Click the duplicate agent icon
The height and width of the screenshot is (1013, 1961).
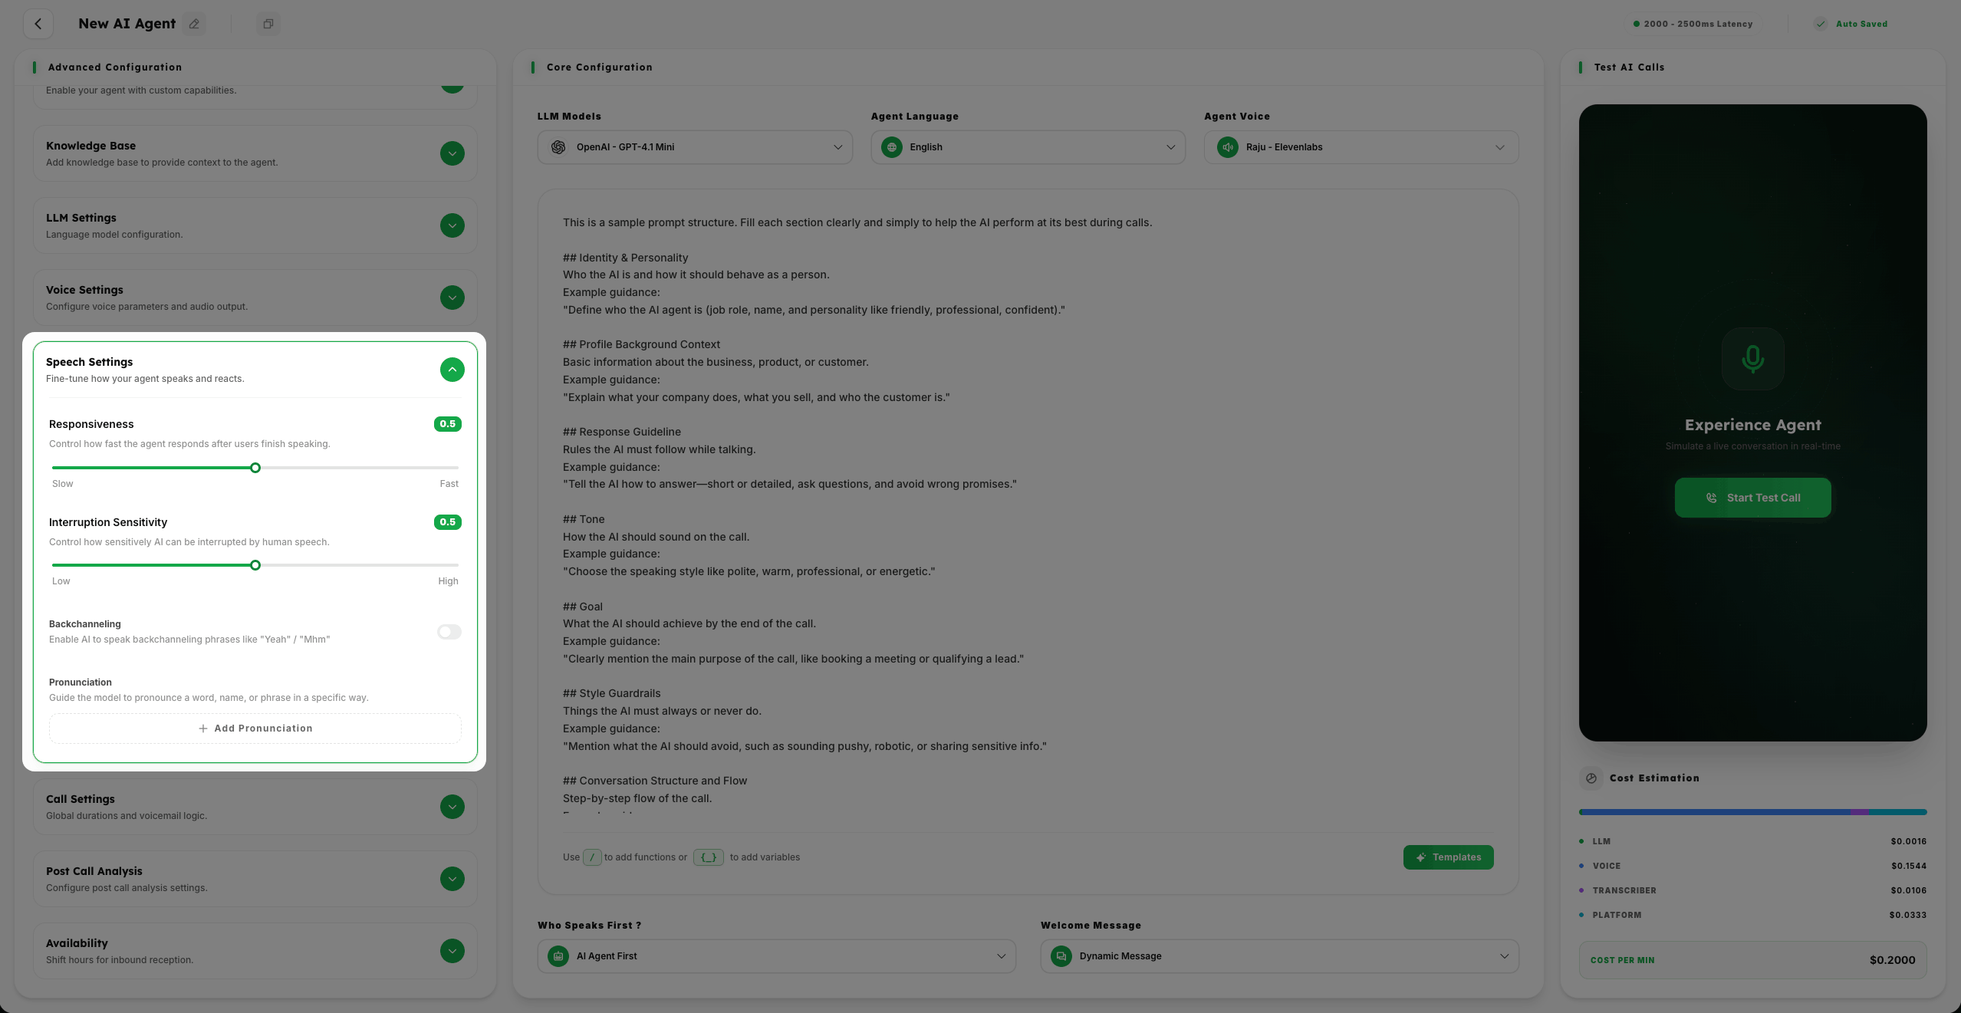click(268, 24)
